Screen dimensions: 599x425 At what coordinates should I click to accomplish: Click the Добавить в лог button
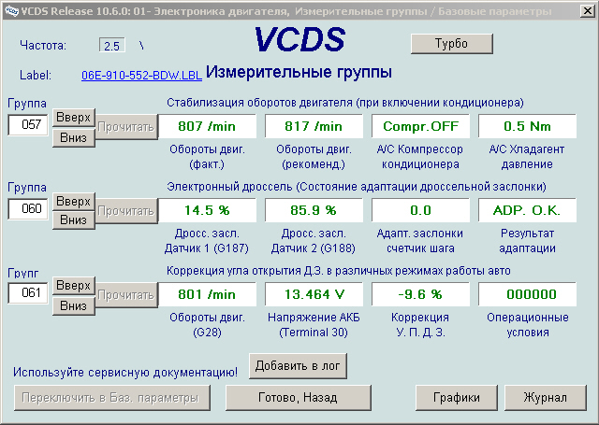[x=298, y=366]
